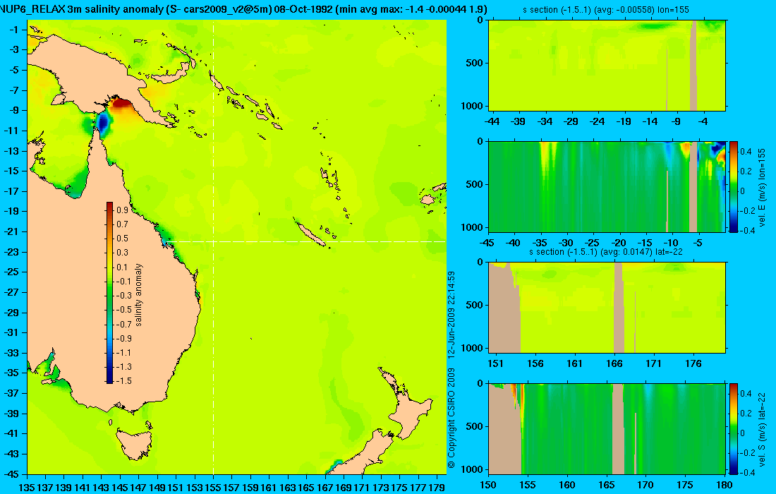Click latitude label -1 on main map

click(13, 30)
